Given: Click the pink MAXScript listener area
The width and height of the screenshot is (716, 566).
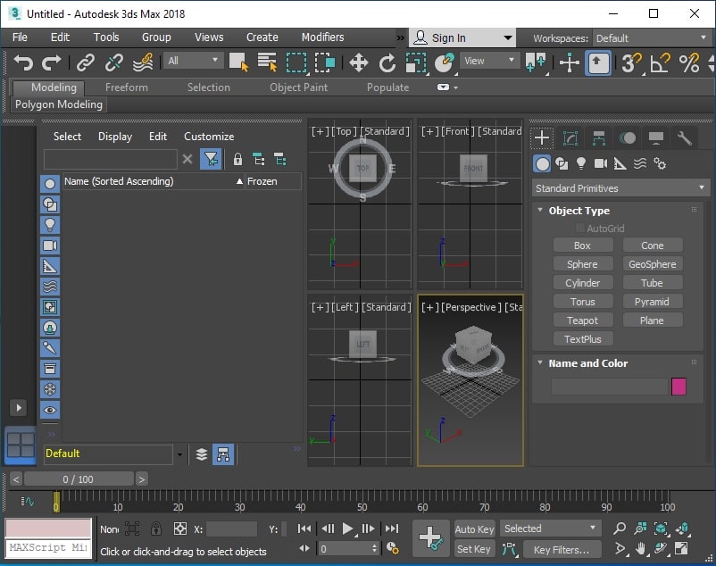Looking at the screenshot, I should click(x=48, y=528).
